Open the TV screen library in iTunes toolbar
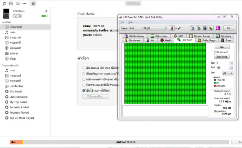This screenshot has width=242, height=148. (x=18, y=4)
